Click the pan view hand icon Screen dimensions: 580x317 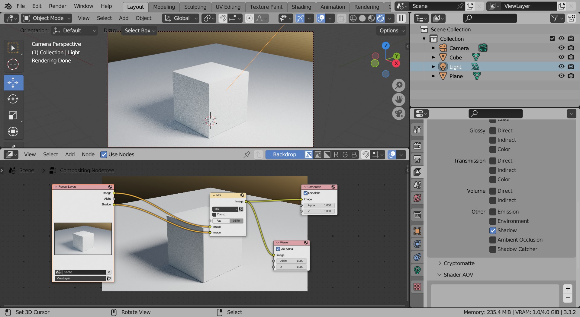pos(399,100)
